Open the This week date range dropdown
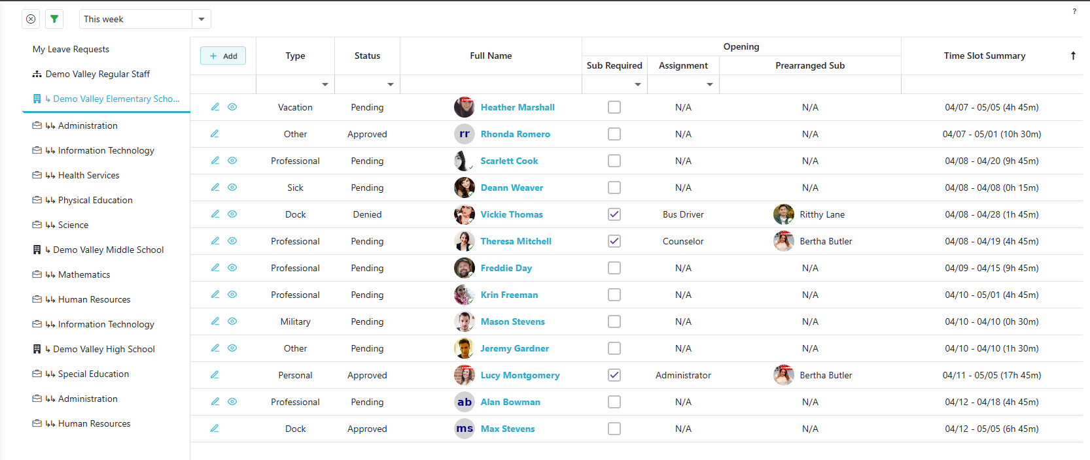 [x=202, y=19]
